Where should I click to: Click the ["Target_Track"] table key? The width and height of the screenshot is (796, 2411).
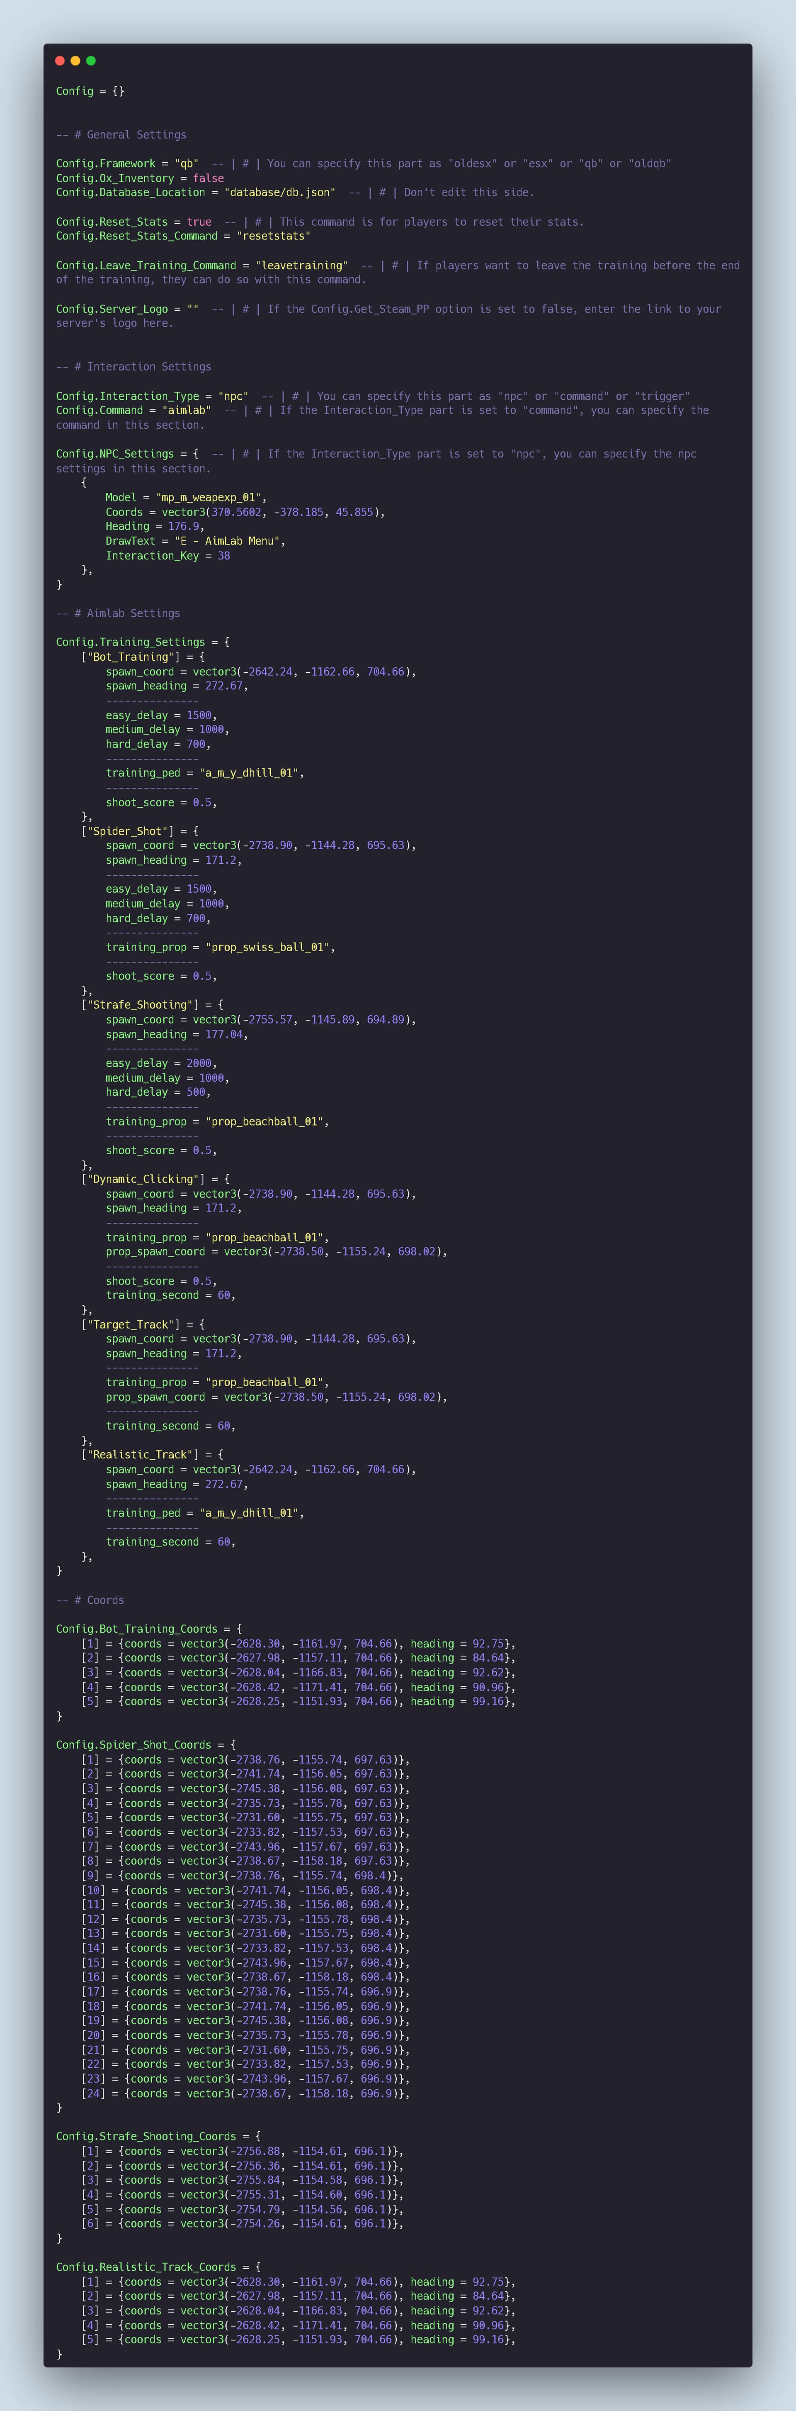click(x=130, y=1324)
